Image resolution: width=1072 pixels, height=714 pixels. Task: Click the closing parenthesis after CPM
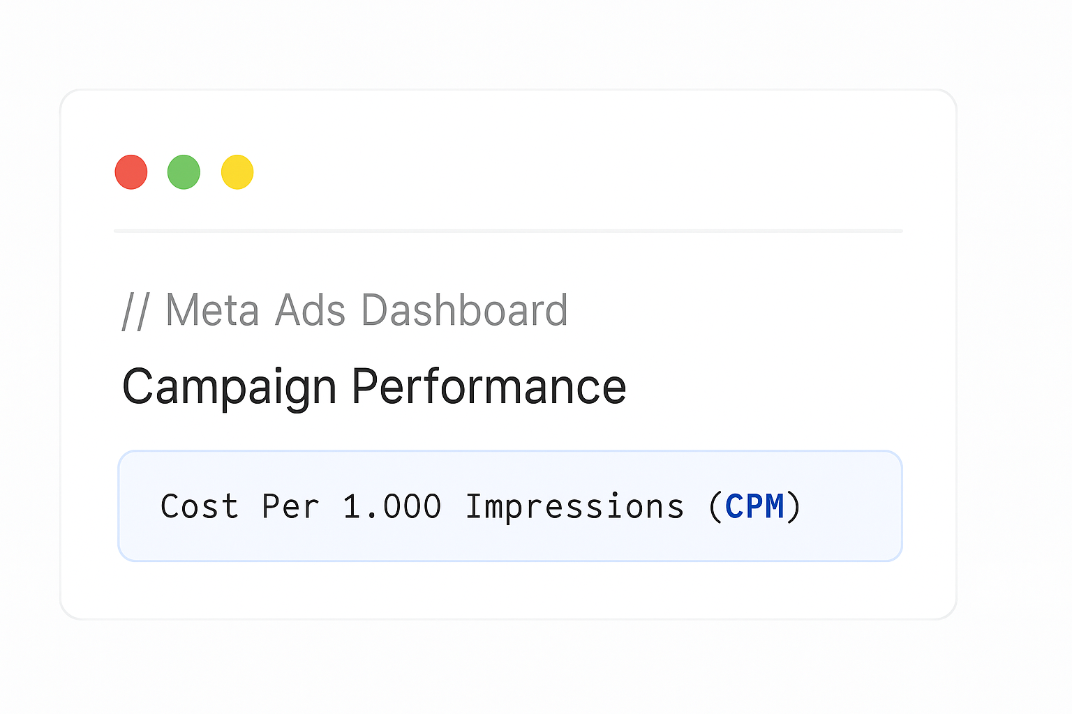pos(794,506)
